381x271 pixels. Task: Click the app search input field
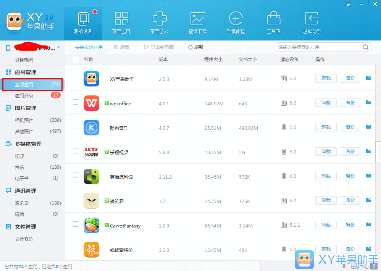point(321,47)
